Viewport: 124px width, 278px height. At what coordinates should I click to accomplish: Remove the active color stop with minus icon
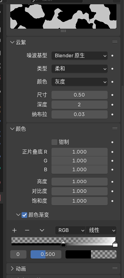(x=27, y=230)
